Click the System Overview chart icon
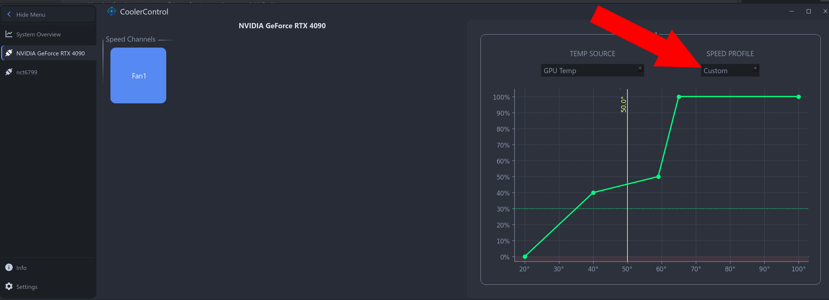This screenshot has width=829, height=300. [x=9, y=34]
